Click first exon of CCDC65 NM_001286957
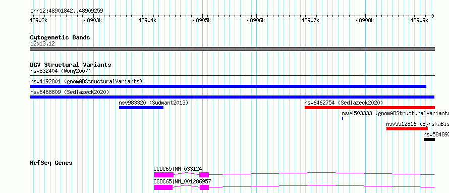Viewport: 449px width, 193px height. pos(163,187)
